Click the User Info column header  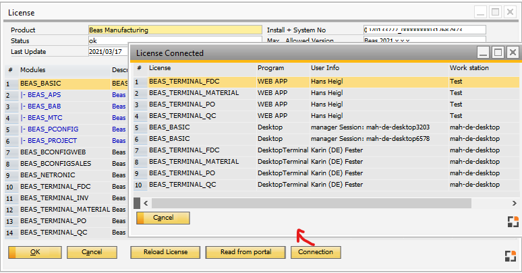click(x=325, y=68)
